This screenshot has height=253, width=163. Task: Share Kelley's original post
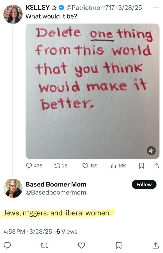156,166
